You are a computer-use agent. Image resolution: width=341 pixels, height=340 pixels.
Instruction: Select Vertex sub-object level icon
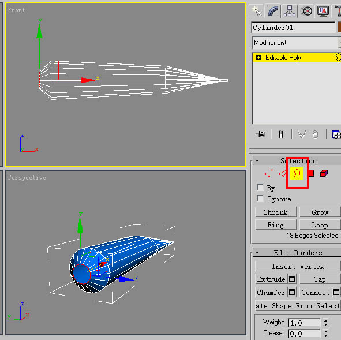pos(269,173)
